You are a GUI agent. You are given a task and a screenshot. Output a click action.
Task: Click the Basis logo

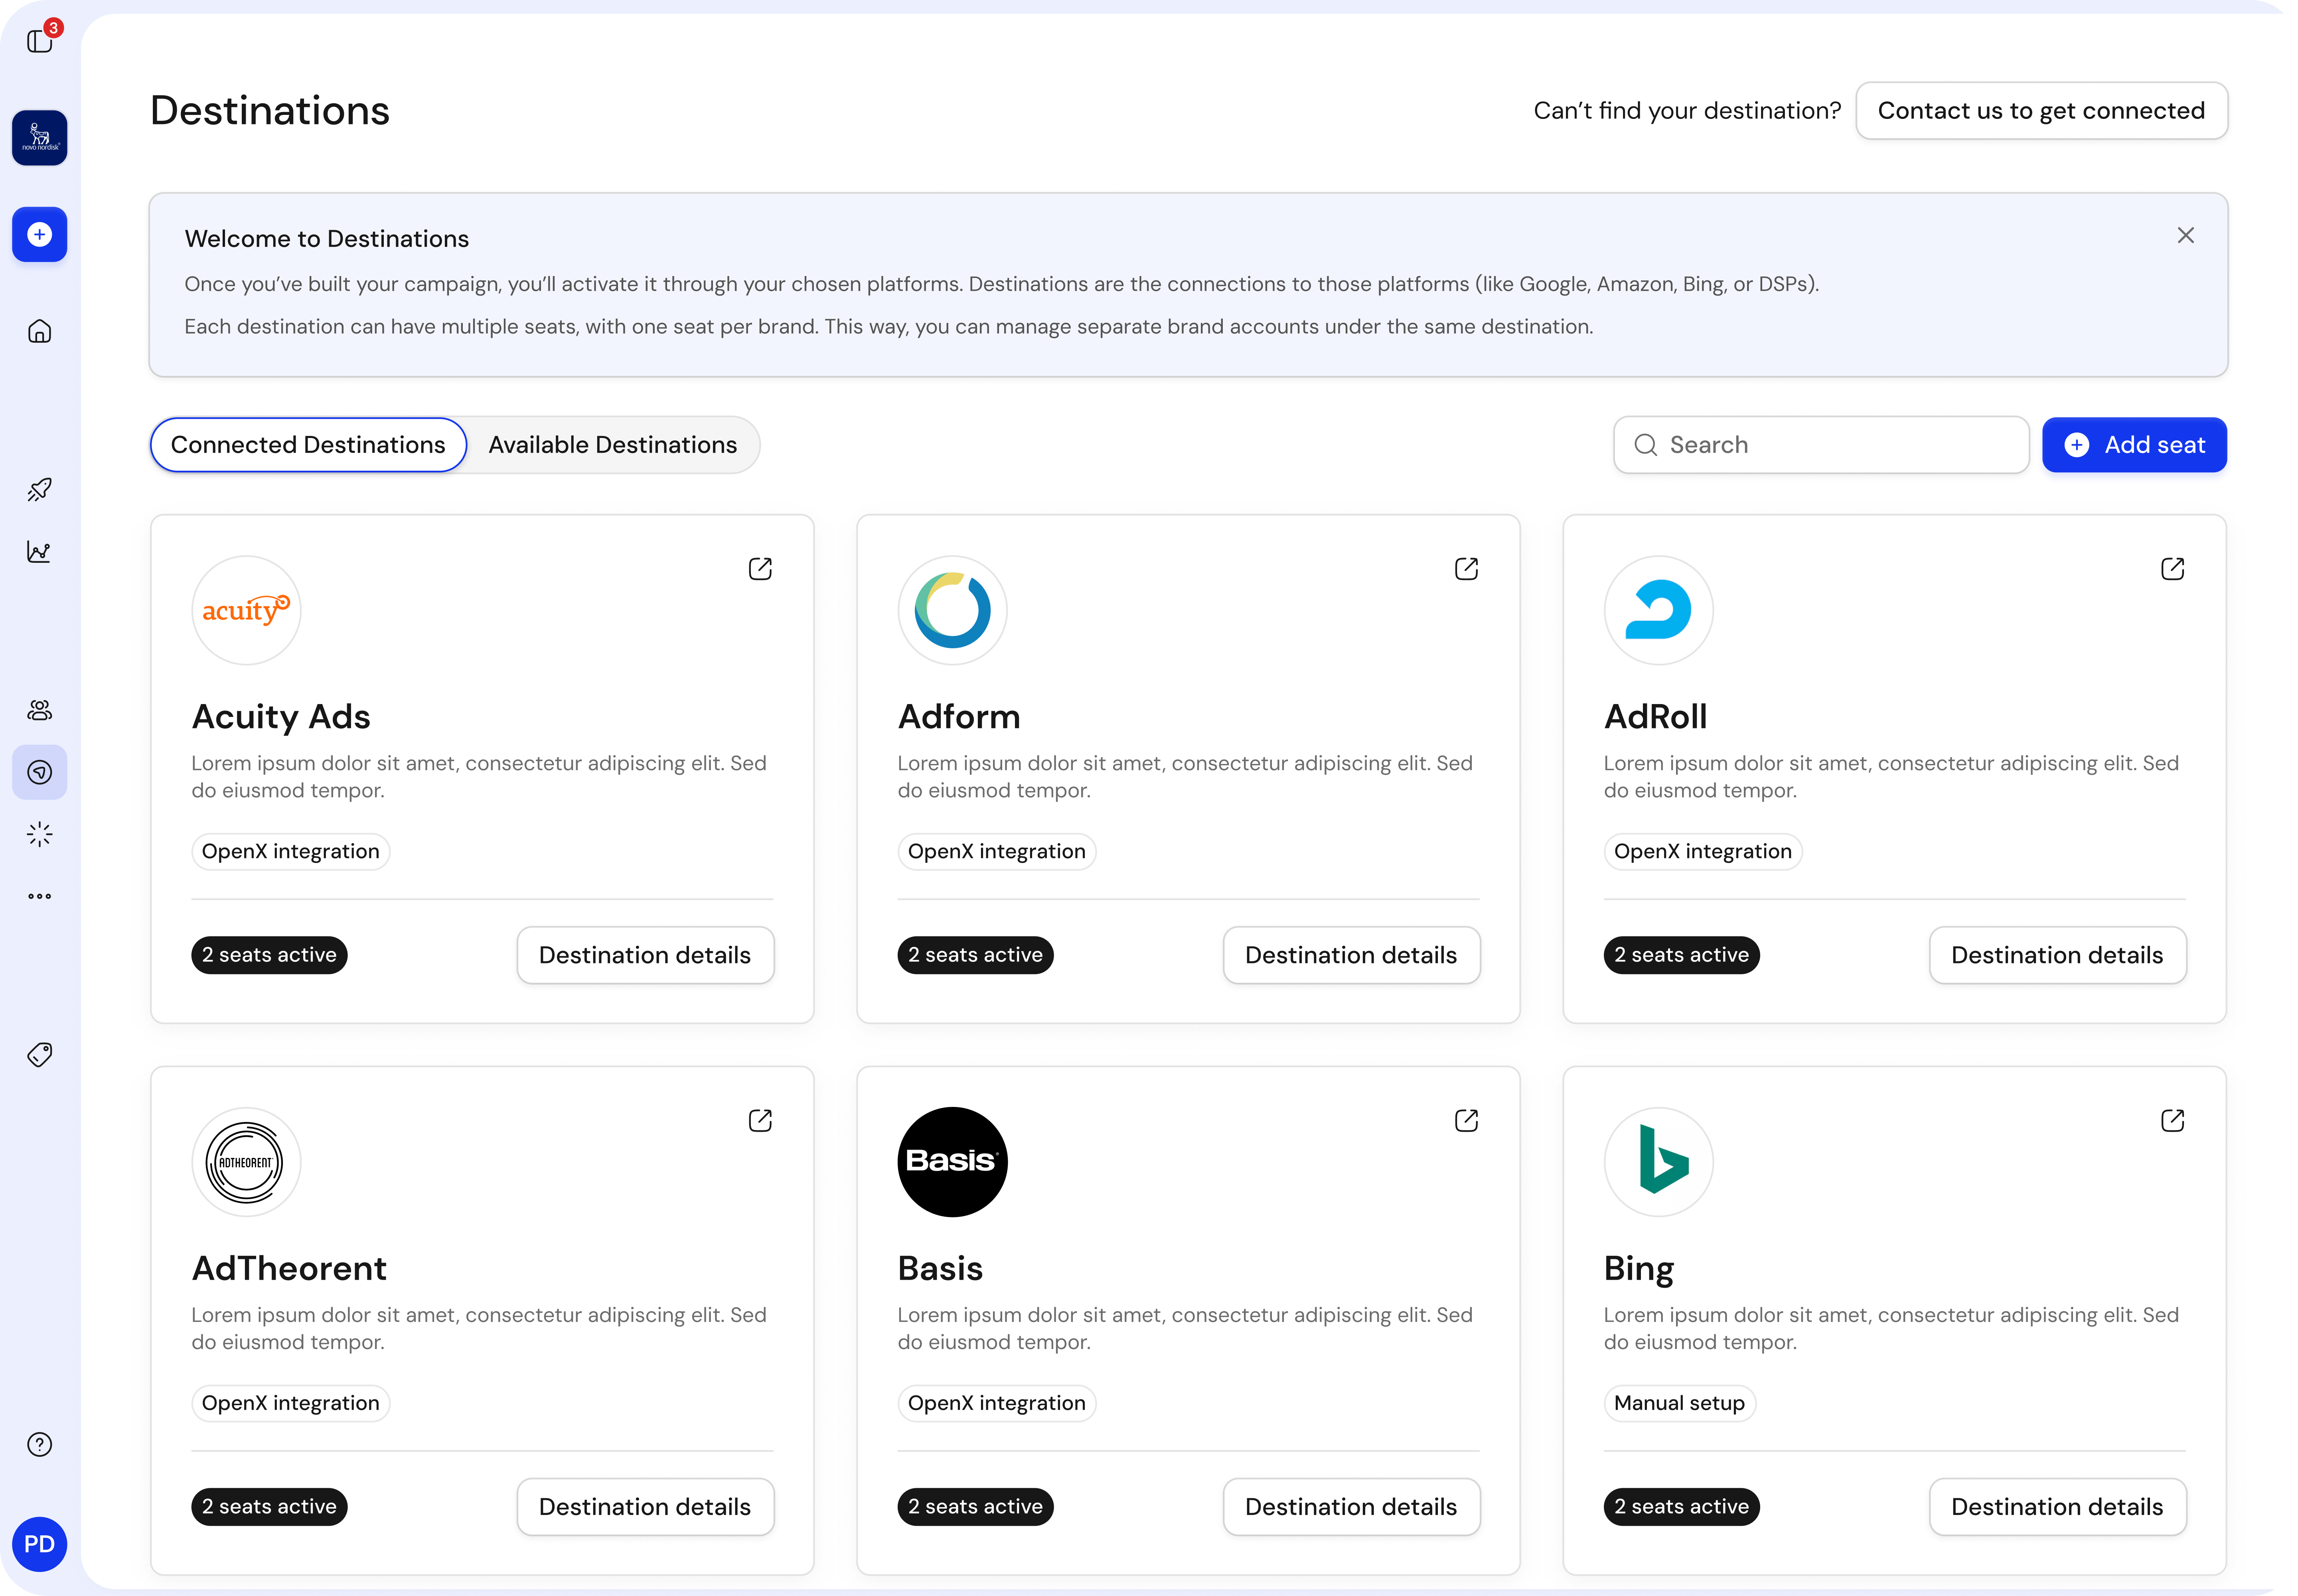[952, 1162]
